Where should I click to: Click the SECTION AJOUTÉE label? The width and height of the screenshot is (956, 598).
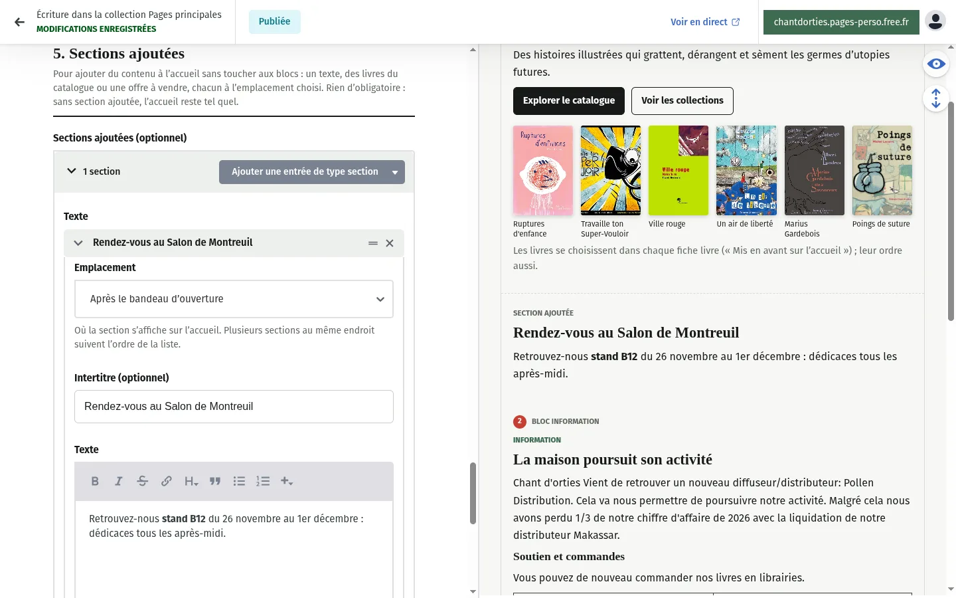coord(543,313)
